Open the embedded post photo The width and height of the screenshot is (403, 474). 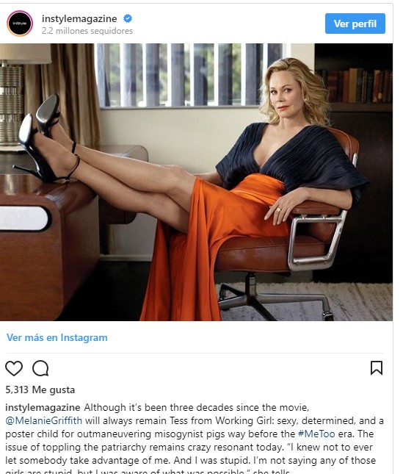point(196,182)
